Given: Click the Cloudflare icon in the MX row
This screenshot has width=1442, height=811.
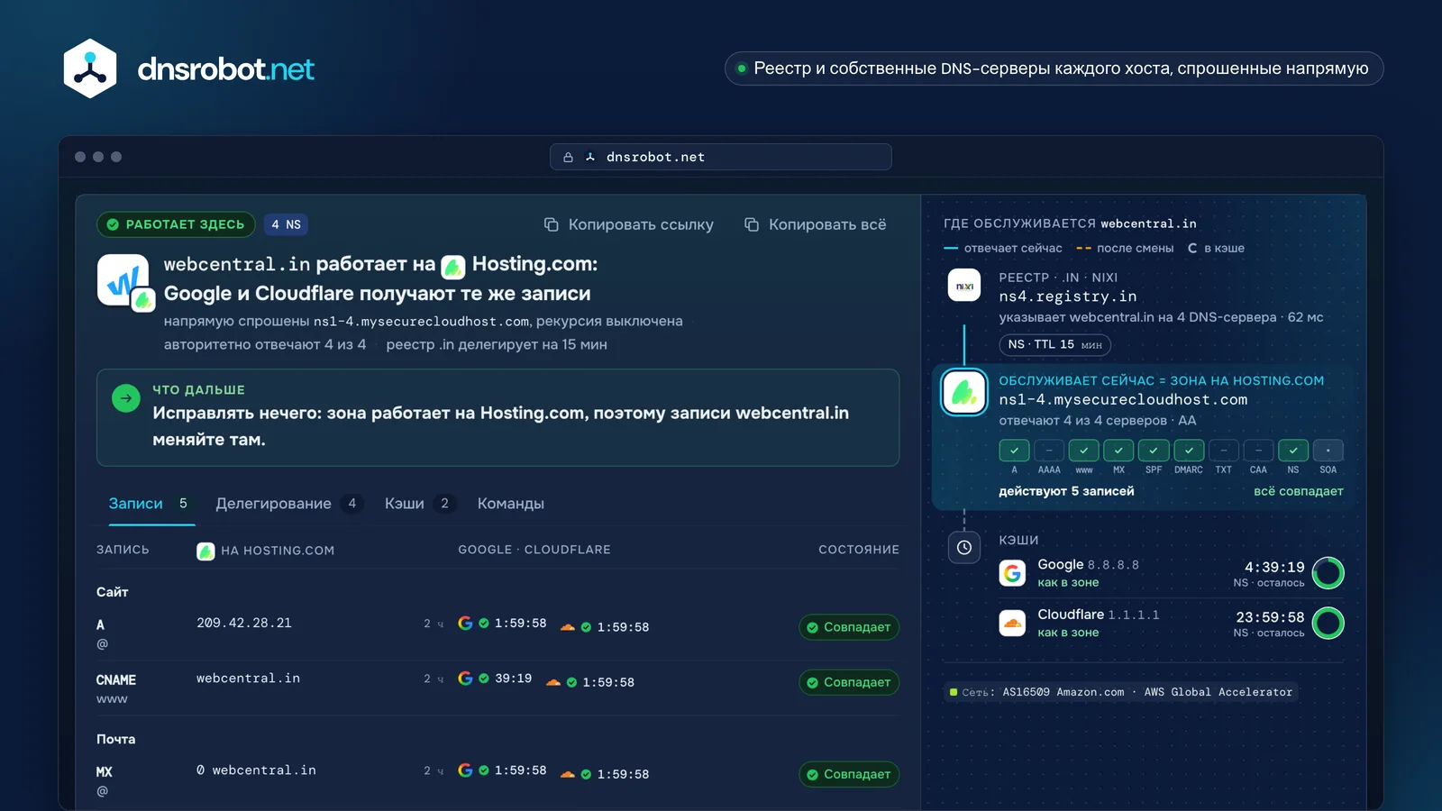Looking at the screenshot, I should point(568,774).
